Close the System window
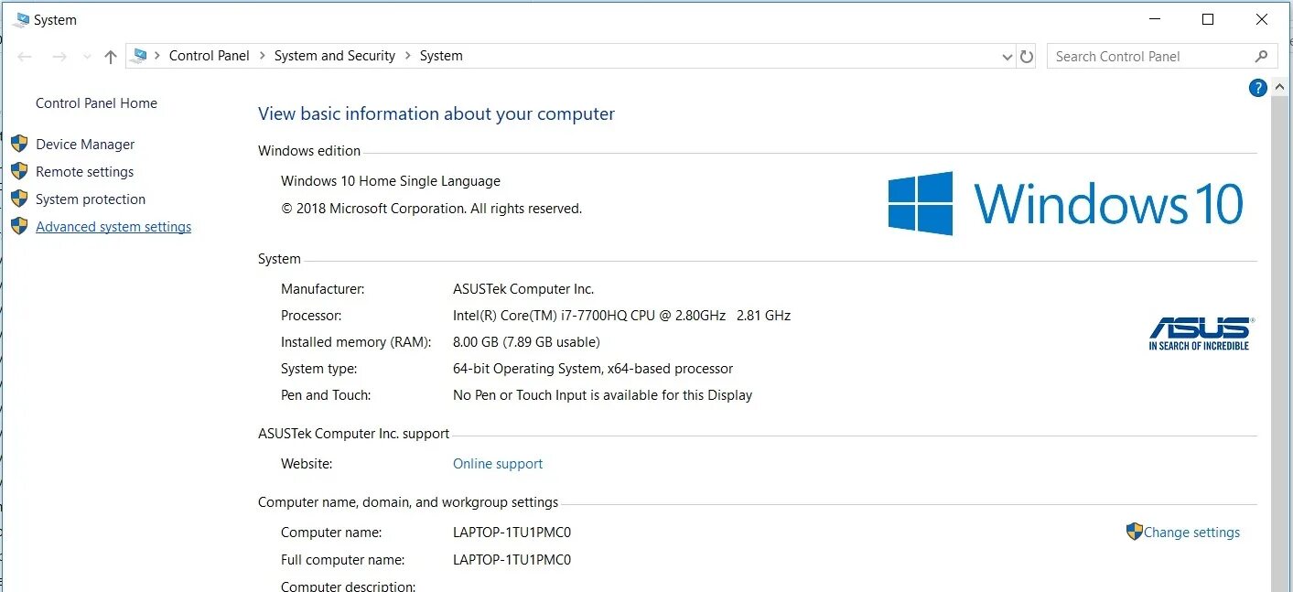 click(1262, 19)
